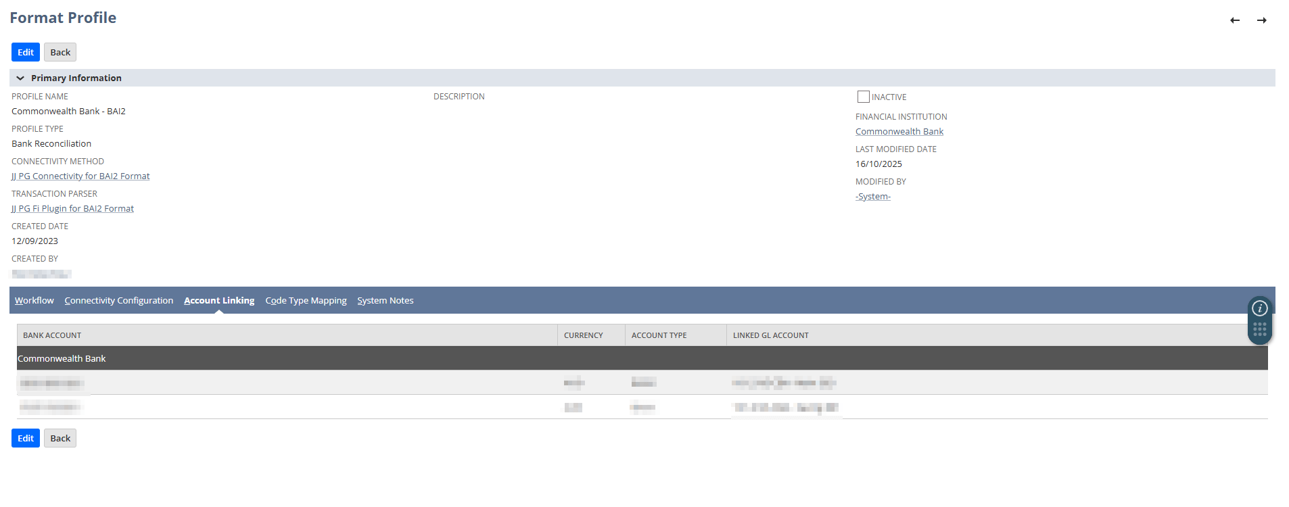
Task: Click profile name Commonwealth Bank - BAI2
Action: pos(68,111)
